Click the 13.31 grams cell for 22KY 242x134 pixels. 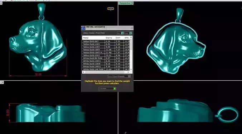(110, 55)
